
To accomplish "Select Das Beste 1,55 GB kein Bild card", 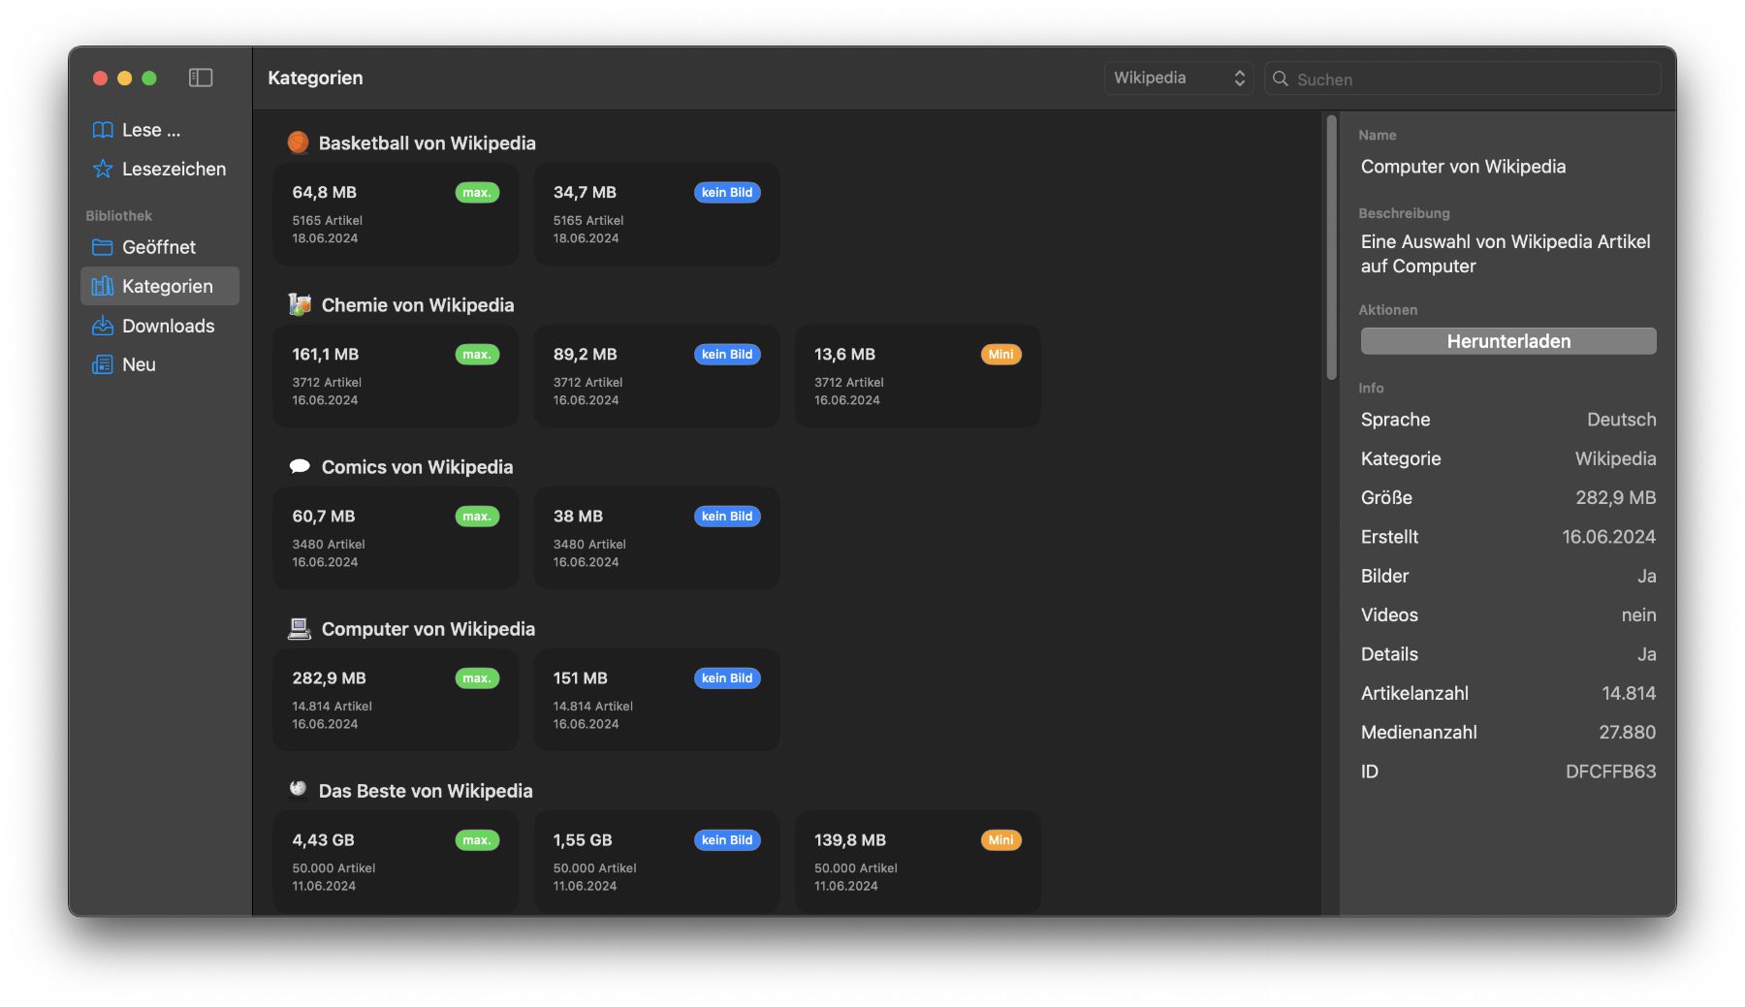I will pyautogui.click(x=656, y=862).
